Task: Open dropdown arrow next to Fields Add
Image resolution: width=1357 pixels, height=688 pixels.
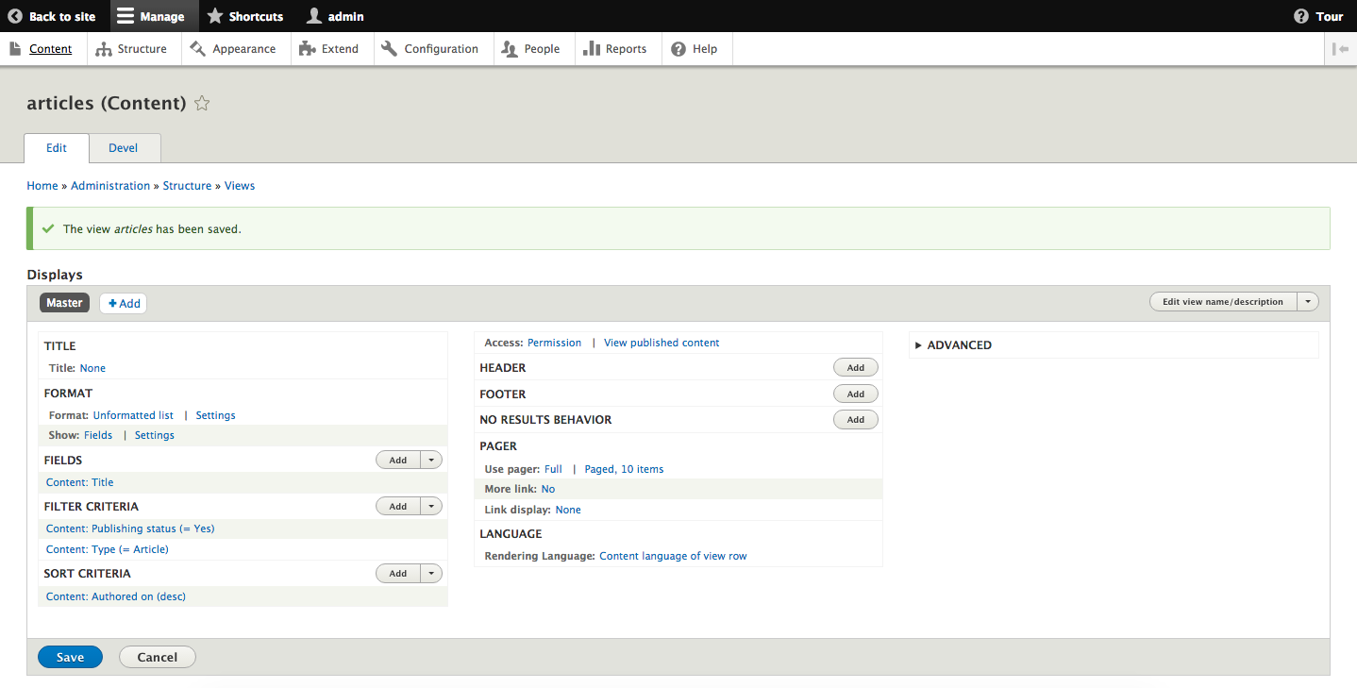Action: pos(431,461)
